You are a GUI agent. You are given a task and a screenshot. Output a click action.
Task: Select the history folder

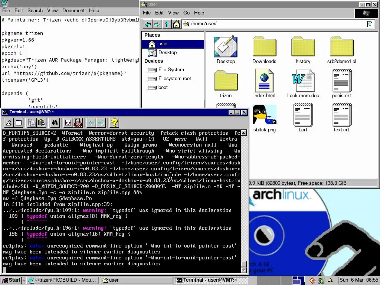click(303, 50)
